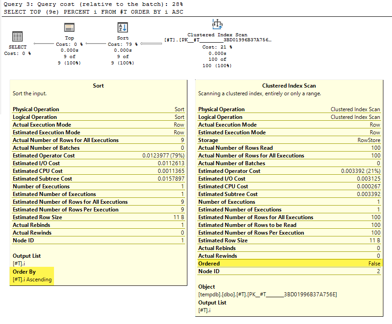Image resolution: width=392 pixels, height=324 pixels.
Task: Click the SELECT TOP (9e) PERCENT statement text
Action: point(93,12)
